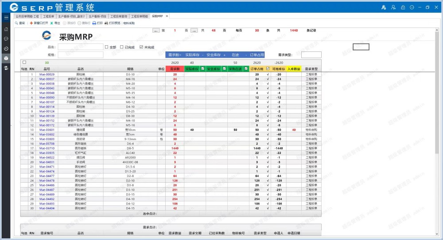Screen dimensions: 443x240
Task: Toggle the 已完成 checkbox
Action: point(122,47)
